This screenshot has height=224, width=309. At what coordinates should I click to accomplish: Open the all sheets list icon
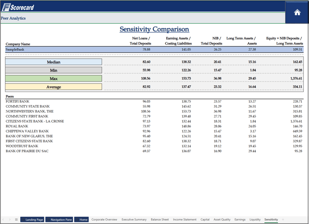click(16, 220)
